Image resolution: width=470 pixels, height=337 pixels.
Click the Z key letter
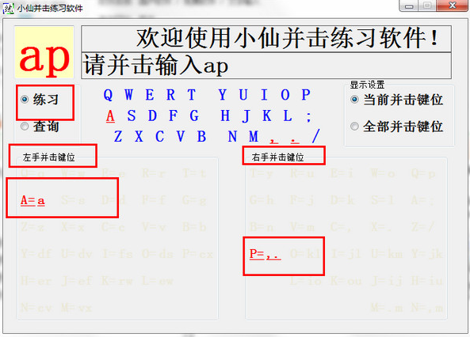pos(118,137)
